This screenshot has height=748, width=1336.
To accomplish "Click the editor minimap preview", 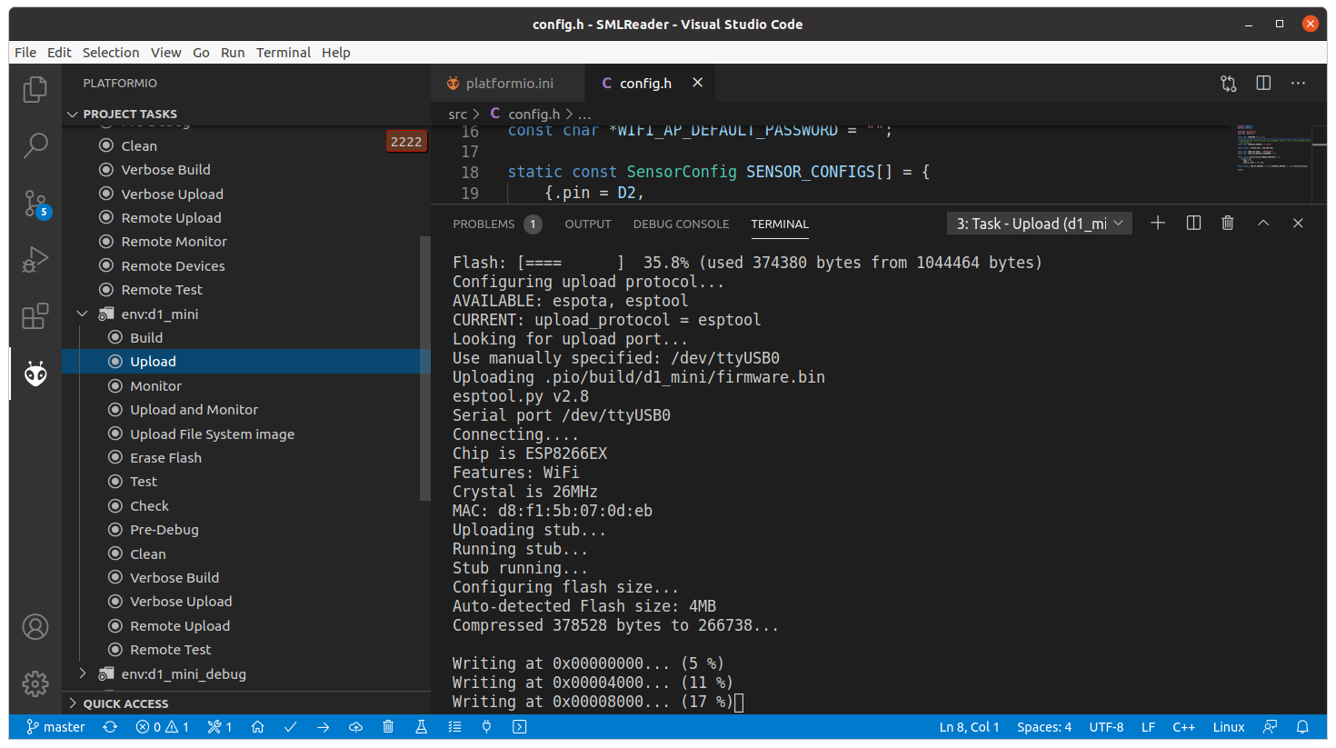I will tap(1272, 147).
